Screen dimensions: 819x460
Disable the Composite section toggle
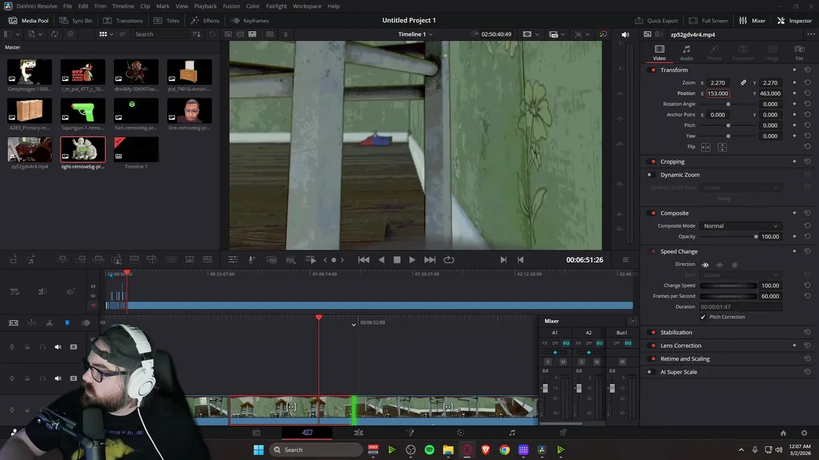coord(653,213)
